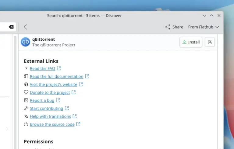Install qBittorrent
This screenshot has height=149, width=234.
pos(191,42)
